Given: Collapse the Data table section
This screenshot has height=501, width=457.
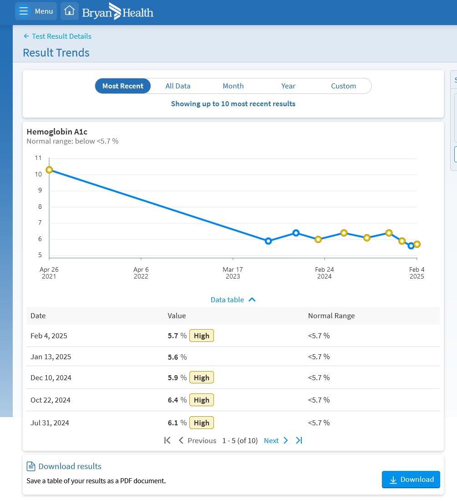Looking at the screenshot, I should click(x=233, y=300).
